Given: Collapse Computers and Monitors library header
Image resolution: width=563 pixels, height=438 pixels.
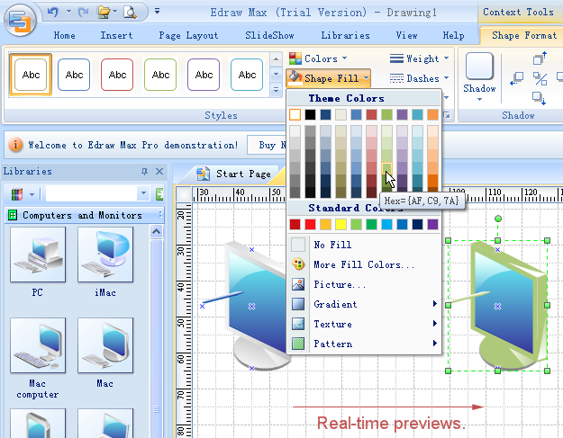Looking at the screenshot, I should click(x=85, y=215).
